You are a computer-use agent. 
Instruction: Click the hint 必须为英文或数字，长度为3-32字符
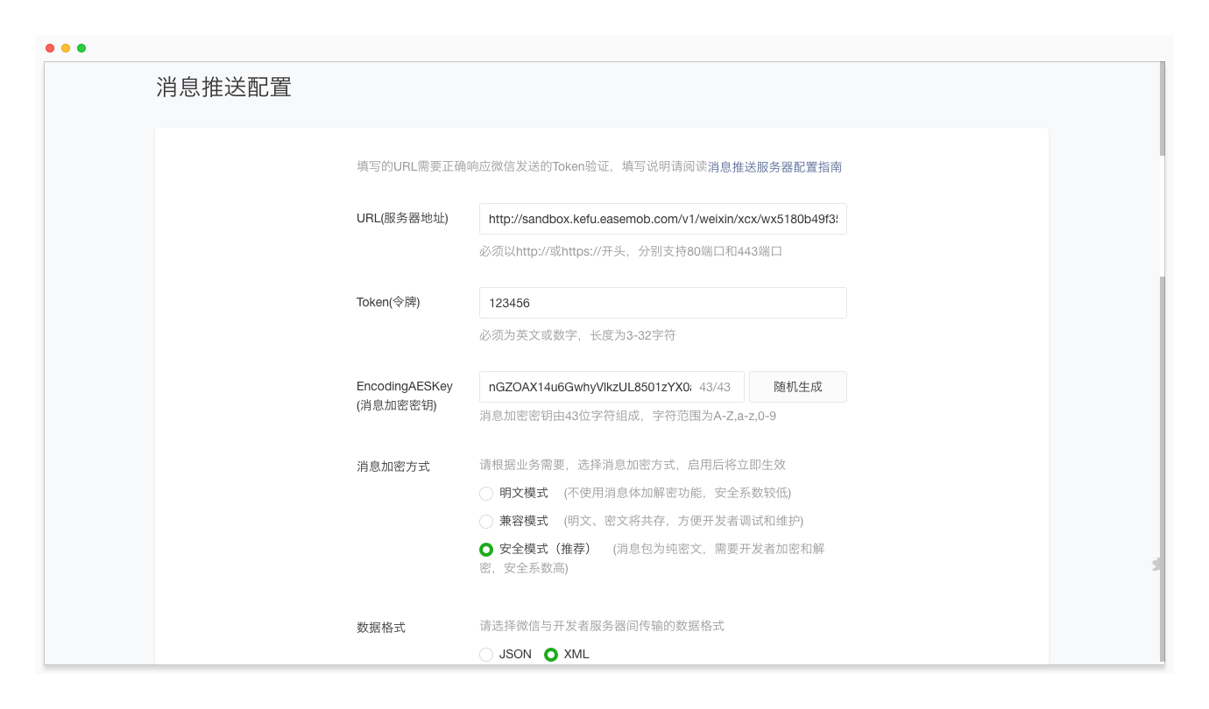pyautogui.click(x=577, y=335)
